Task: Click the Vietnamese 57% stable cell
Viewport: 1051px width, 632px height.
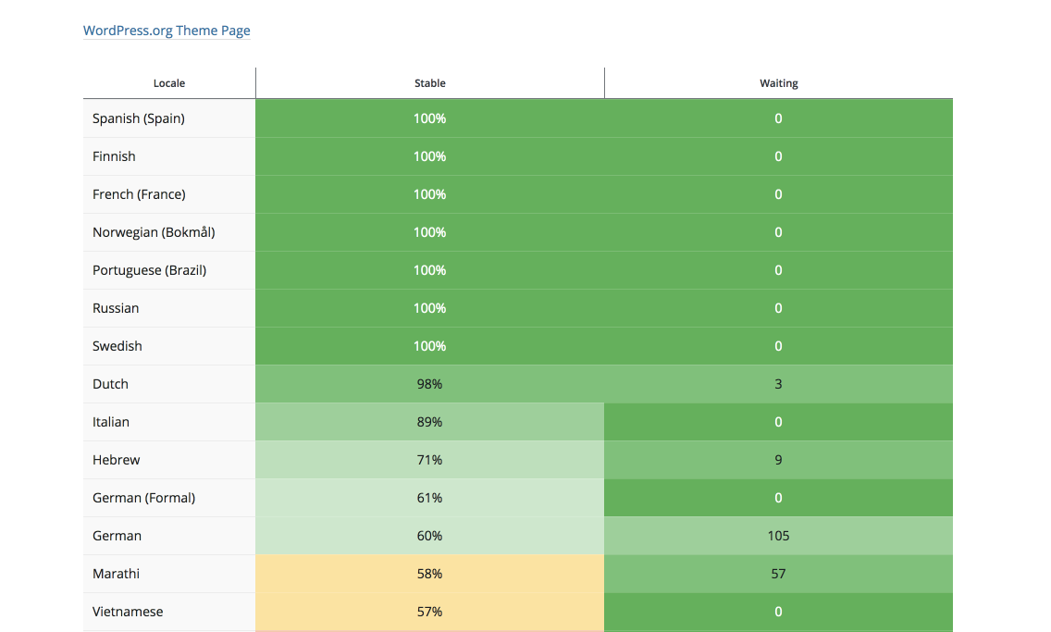Action: (x=429, y=612)
